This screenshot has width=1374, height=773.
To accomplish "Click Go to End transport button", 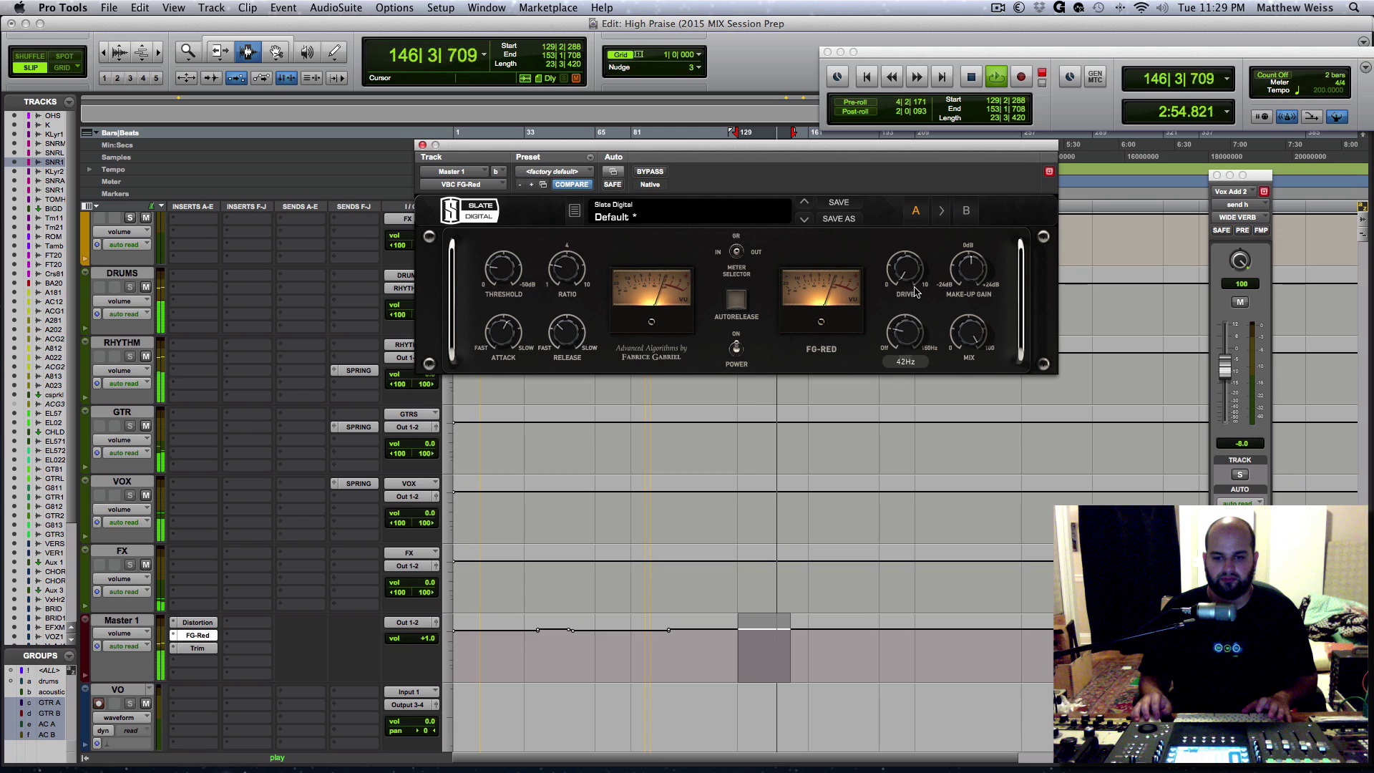I will pyautogui.click(x=942, y=77).
